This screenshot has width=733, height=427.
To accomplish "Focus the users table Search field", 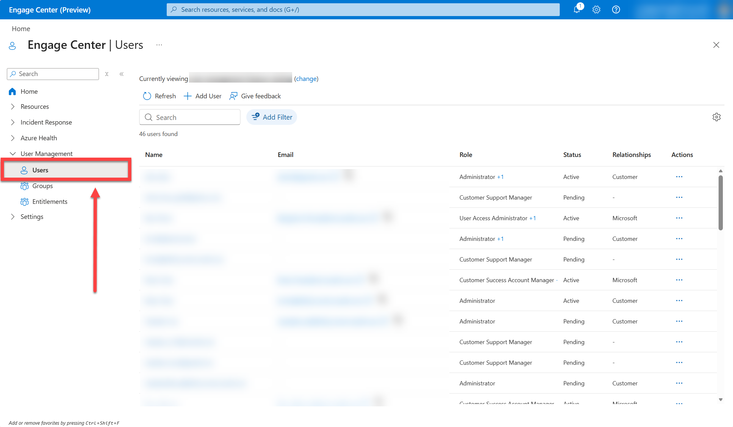I will point(190,117).
